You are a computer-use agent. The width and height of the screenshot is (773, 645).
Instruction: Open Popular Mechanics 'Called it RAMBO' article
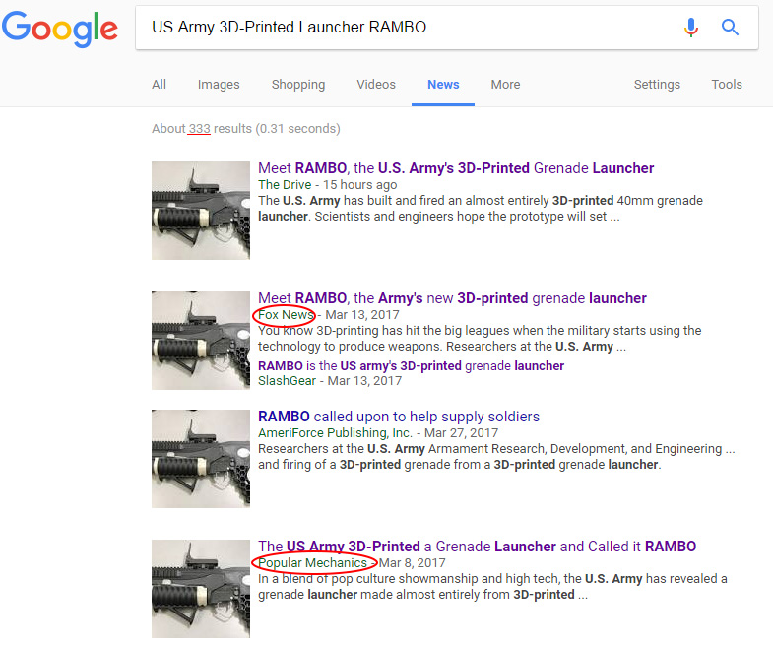478,547
